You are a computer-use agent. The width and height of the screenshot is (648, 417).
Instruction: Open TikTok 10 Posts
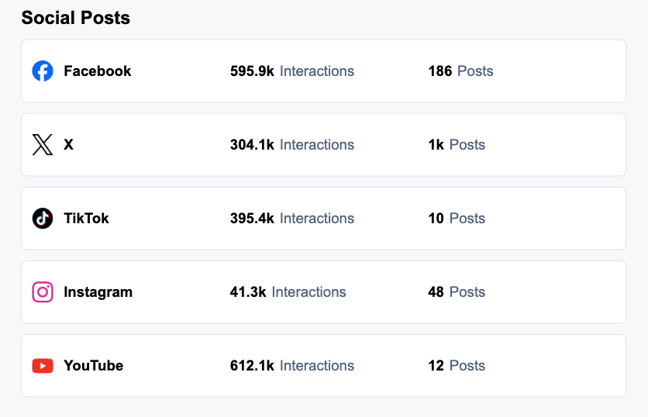coord(457,219)
